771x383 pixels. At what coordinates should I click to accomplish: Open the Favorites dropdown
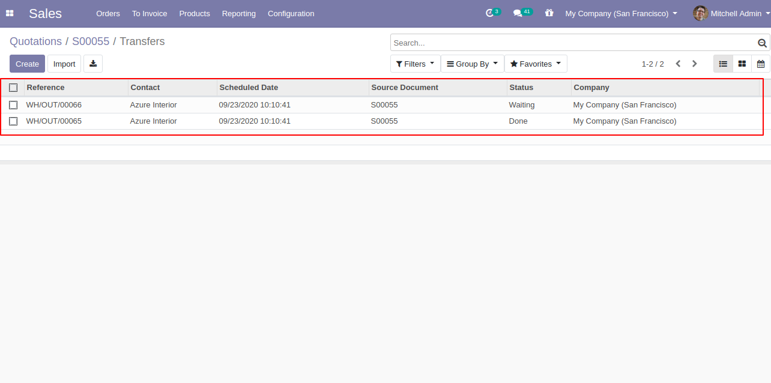tap(536, 64)
